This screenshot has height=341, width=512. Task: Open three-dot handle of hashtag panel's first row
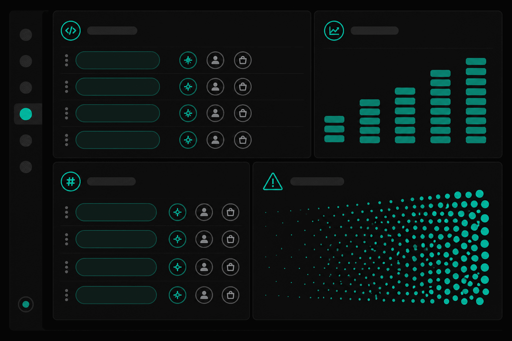67,212
